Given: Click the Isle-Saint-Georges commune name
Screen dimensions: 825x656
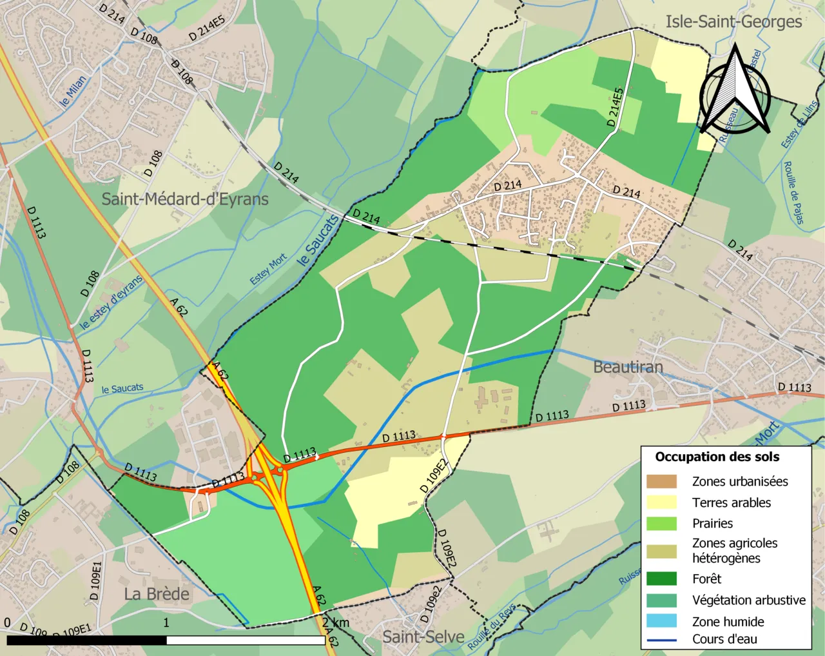Looking at the screenshot, I should (x=733, y=21).
